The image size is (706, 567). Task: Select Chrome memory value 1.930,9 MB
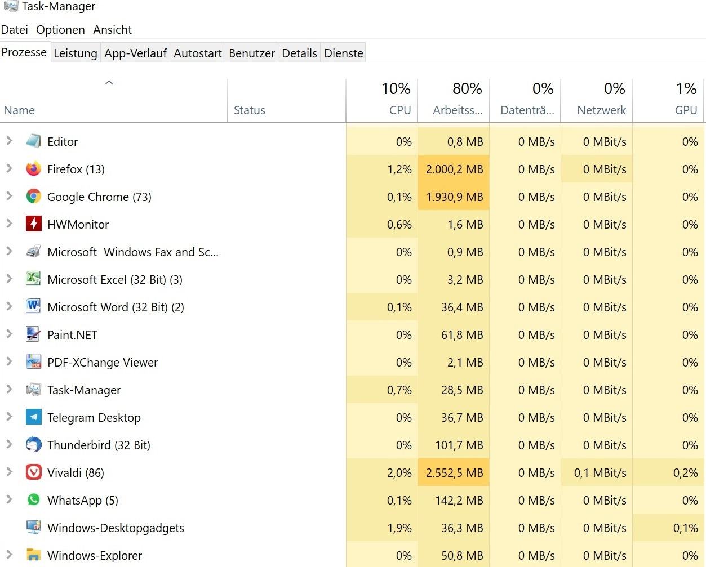click(x=455, y=197)
